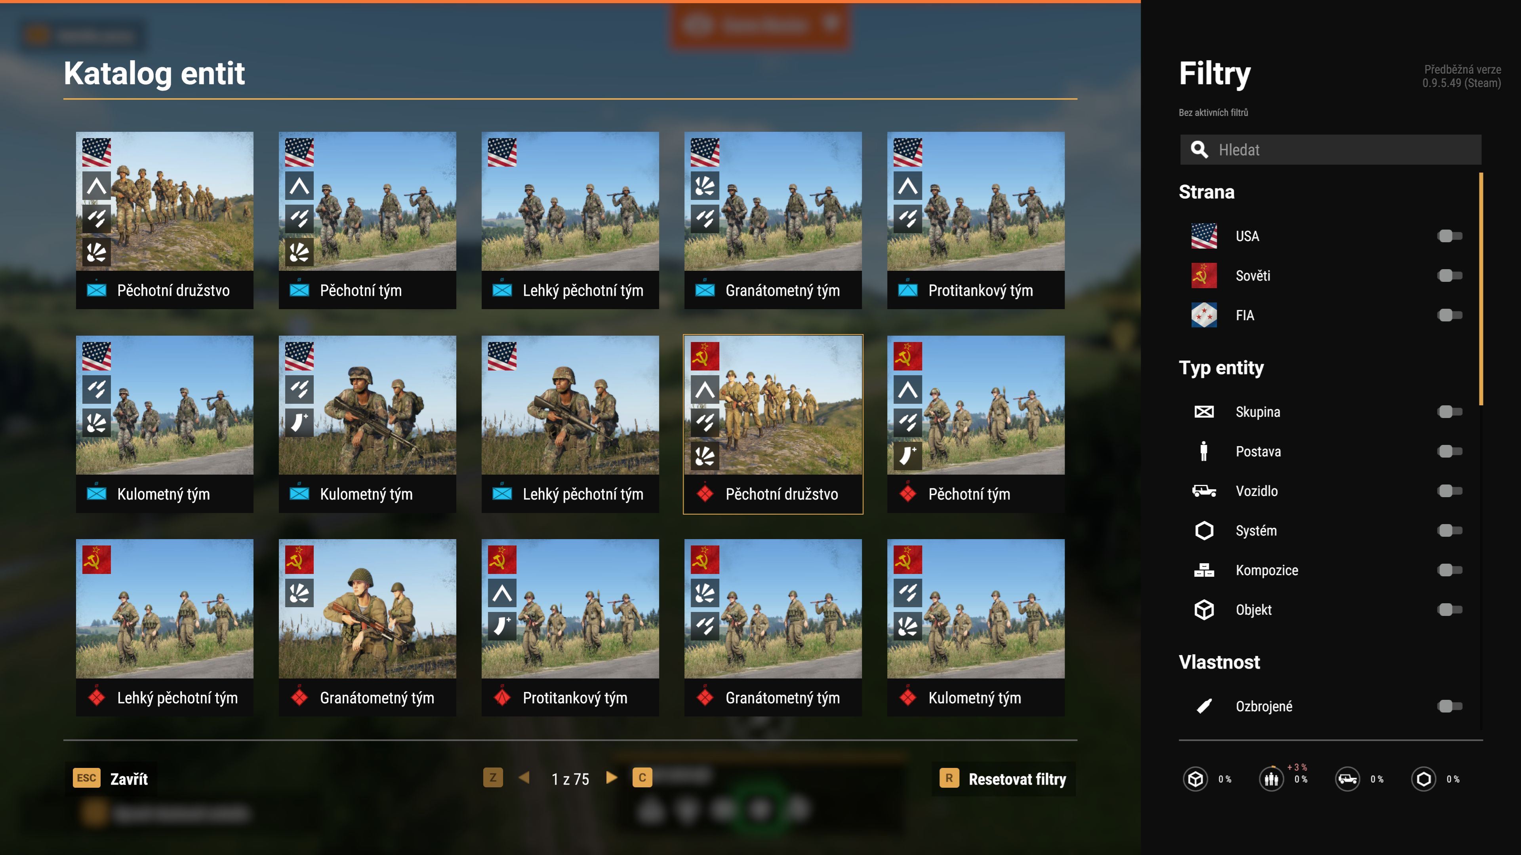Viewport: 1521px width, 855px height.
Task: Click the Vozidlo vehicle icon
Action: click(1204, 491)
